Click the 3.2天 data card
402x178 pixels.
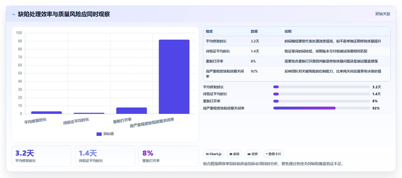[41, 156]
